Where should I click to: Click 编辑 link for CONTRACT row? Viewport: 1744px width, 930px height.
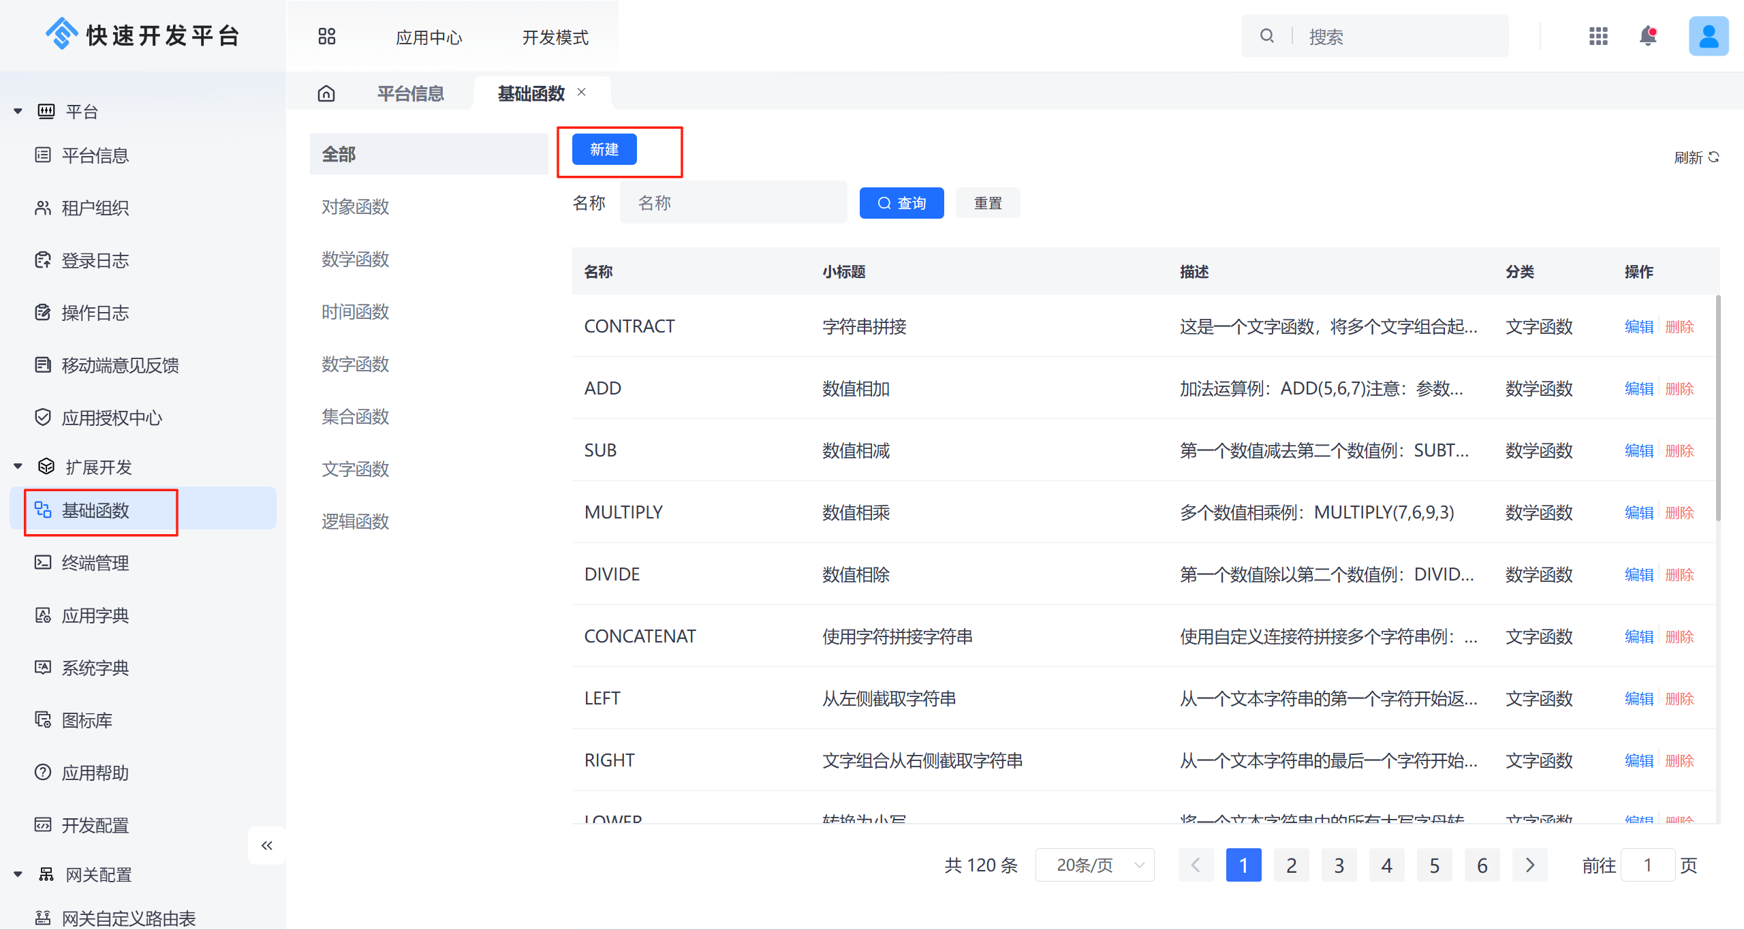coord(1638,326)
